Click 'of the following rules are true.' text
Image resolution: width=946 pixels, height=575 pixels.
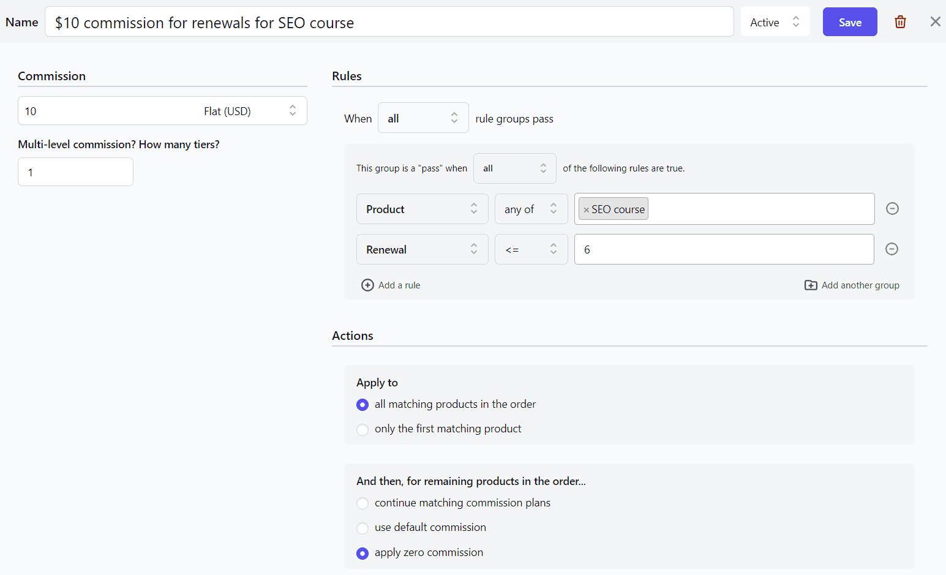(x=624, y=168)
